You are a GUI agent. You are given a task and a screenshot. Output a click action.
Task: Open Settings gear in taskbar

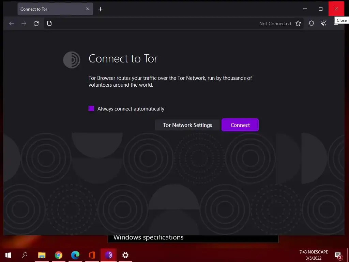(125, 255)
